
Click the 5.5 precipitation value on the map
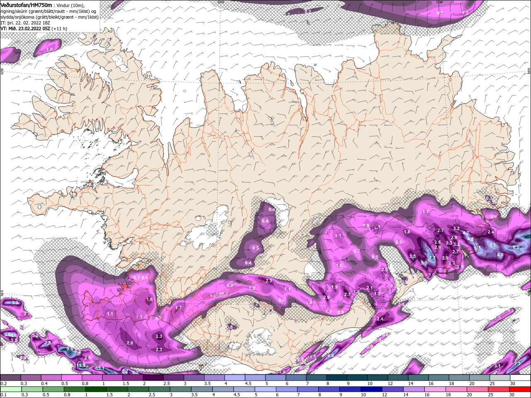click(x=492, y=245)
